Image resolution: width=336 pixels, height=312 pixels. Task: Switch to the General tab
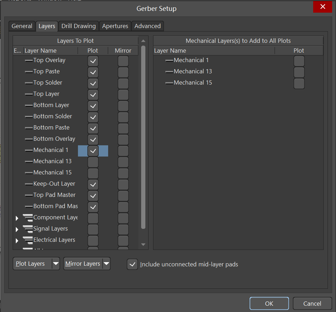tap(22, 26)
